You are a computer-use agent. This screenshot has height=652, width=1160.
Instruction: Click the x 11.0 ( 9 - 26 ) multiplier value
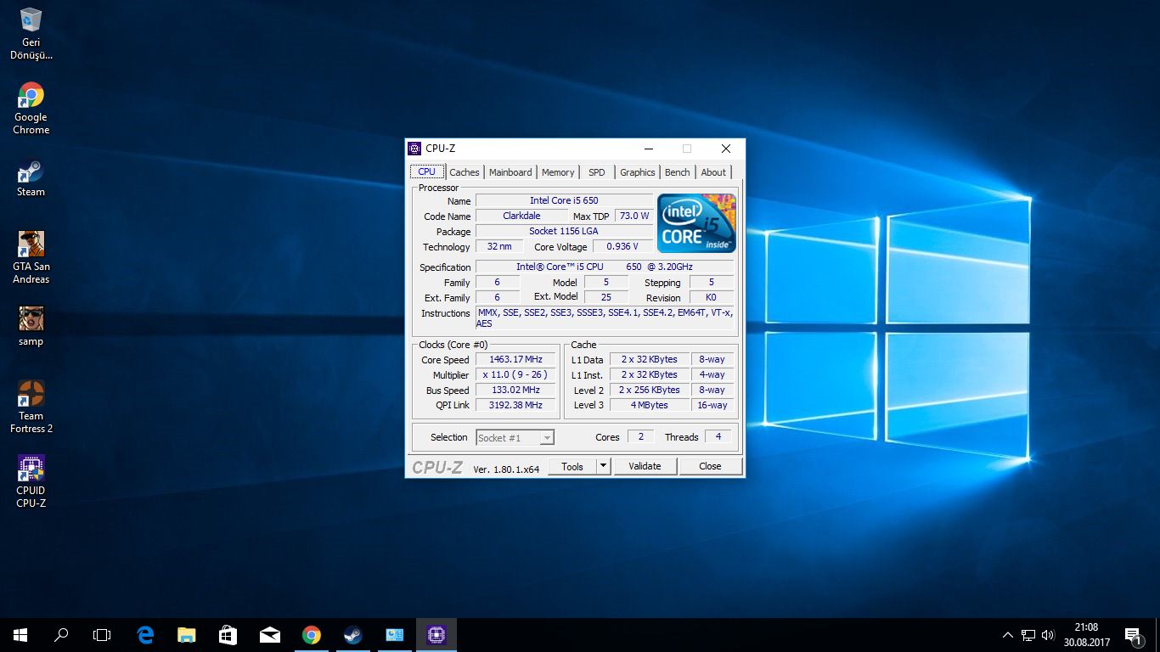(515, 374)
